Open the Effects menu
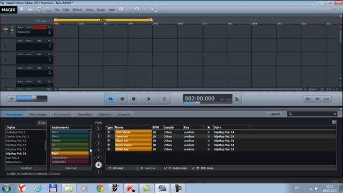The width and height of the screenshot is (343, 193). click(x=77, y=10)
